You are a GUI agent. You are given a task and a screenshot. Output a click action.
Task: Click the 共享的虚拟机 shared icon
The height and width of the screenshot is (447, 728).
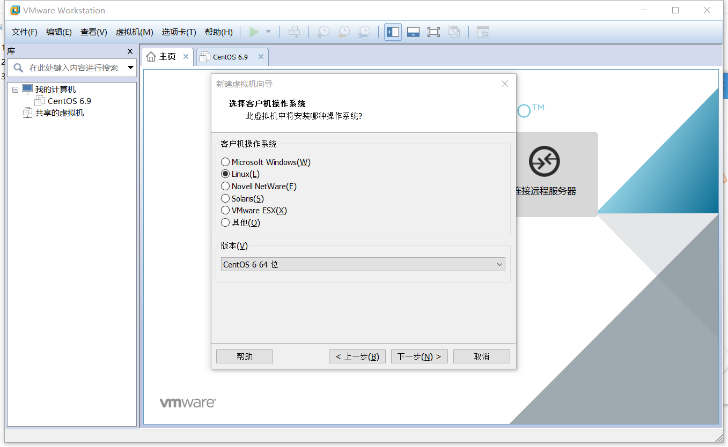(x=27, y=113)
